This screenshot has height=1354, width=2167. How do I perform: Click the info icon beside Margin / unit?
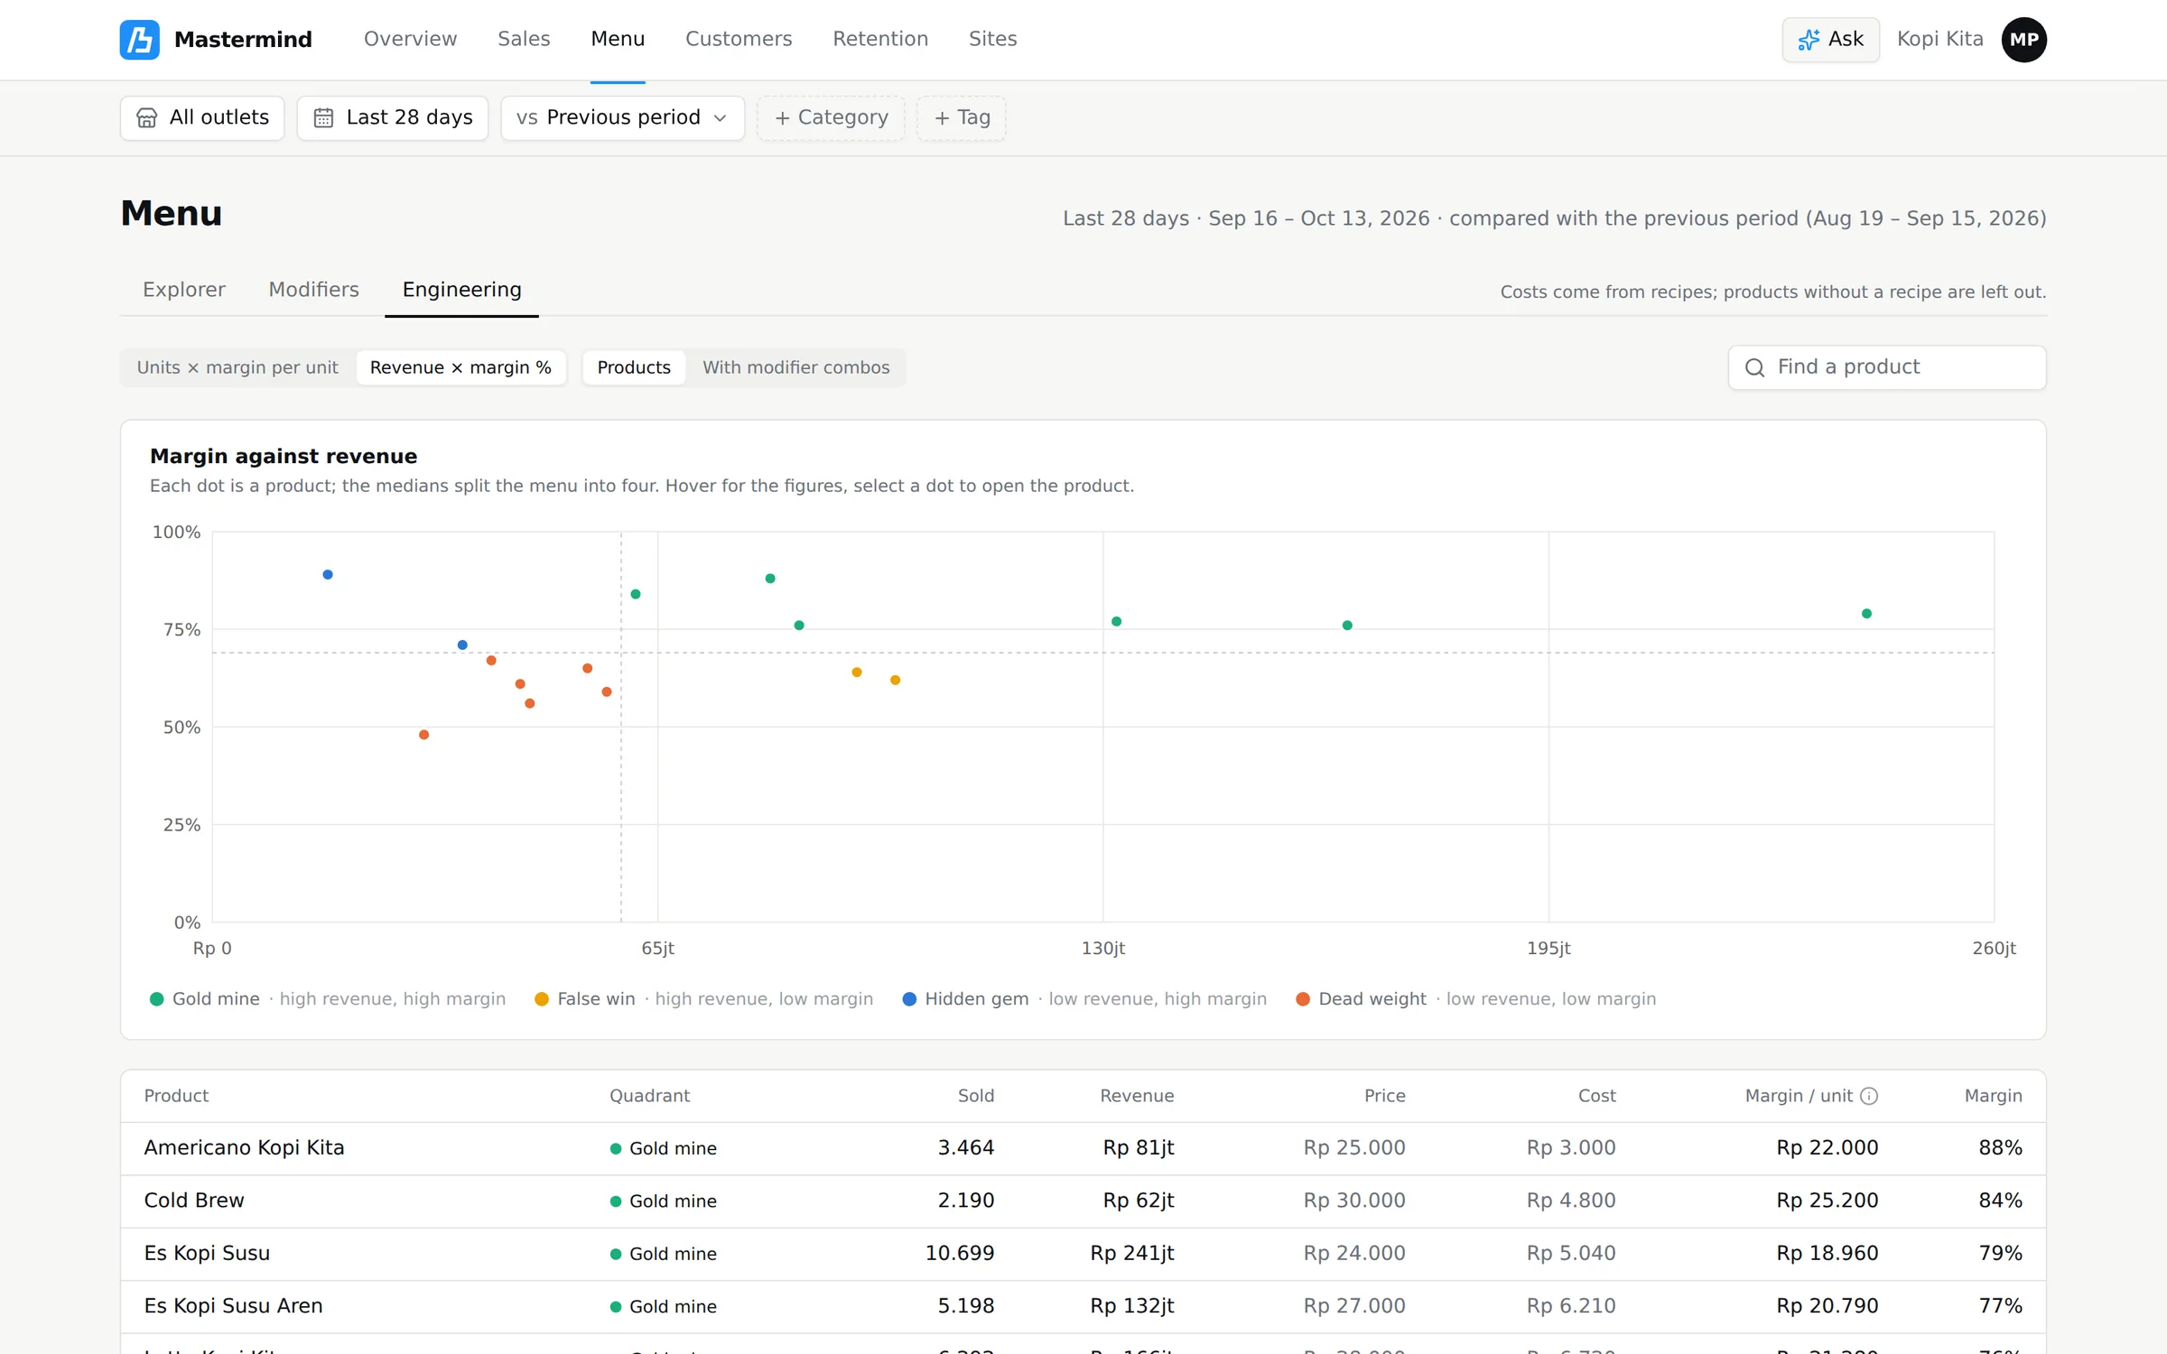1870,1096
